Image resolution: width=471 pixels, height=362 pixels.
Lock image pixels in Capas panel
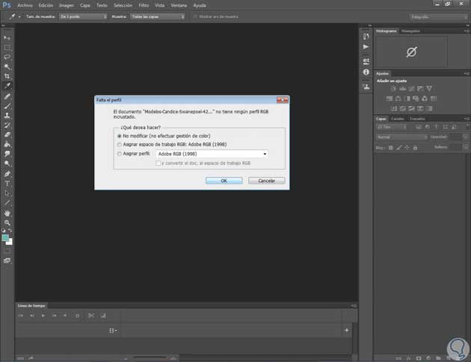coord(399,148)
